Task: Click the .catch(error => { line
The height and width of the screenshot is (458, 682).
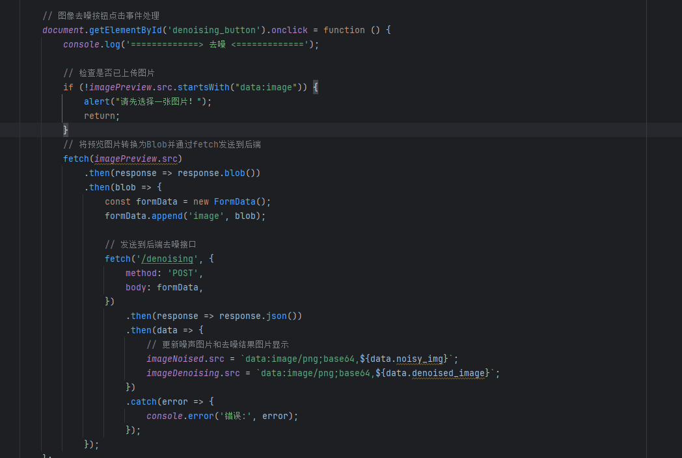Action: (170, 402)
